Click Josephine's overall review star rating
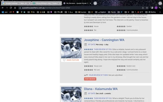This screenshot has height=102, width=163. 89,49
